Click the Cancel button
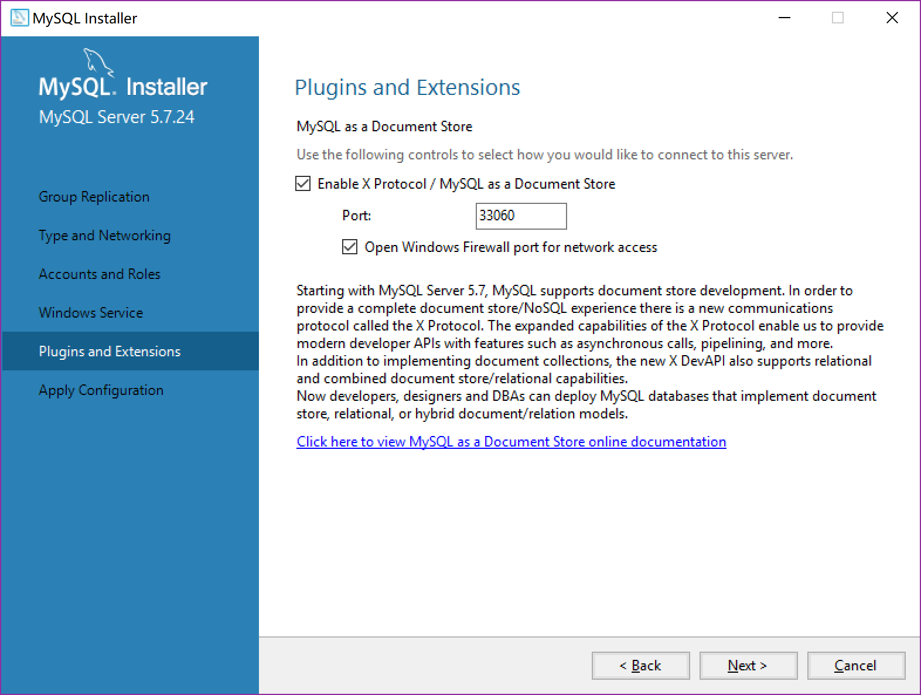The image size is (921, 695). pos(856,666)
